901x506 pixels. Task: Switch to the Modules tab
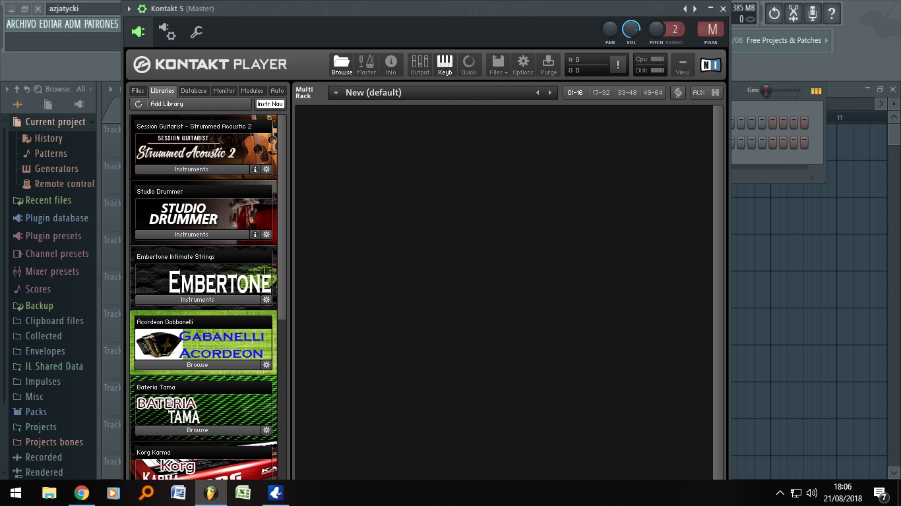(252, 91)
